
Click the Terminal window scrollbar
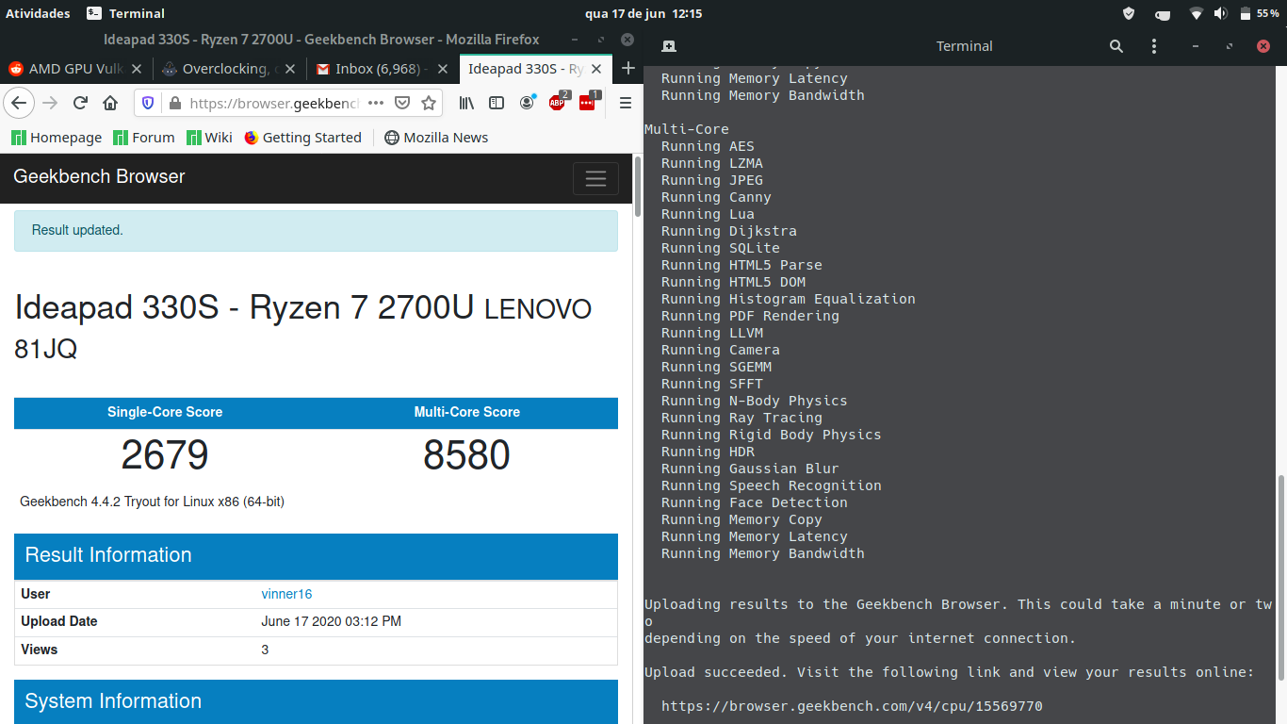[x=1281, y=577]
